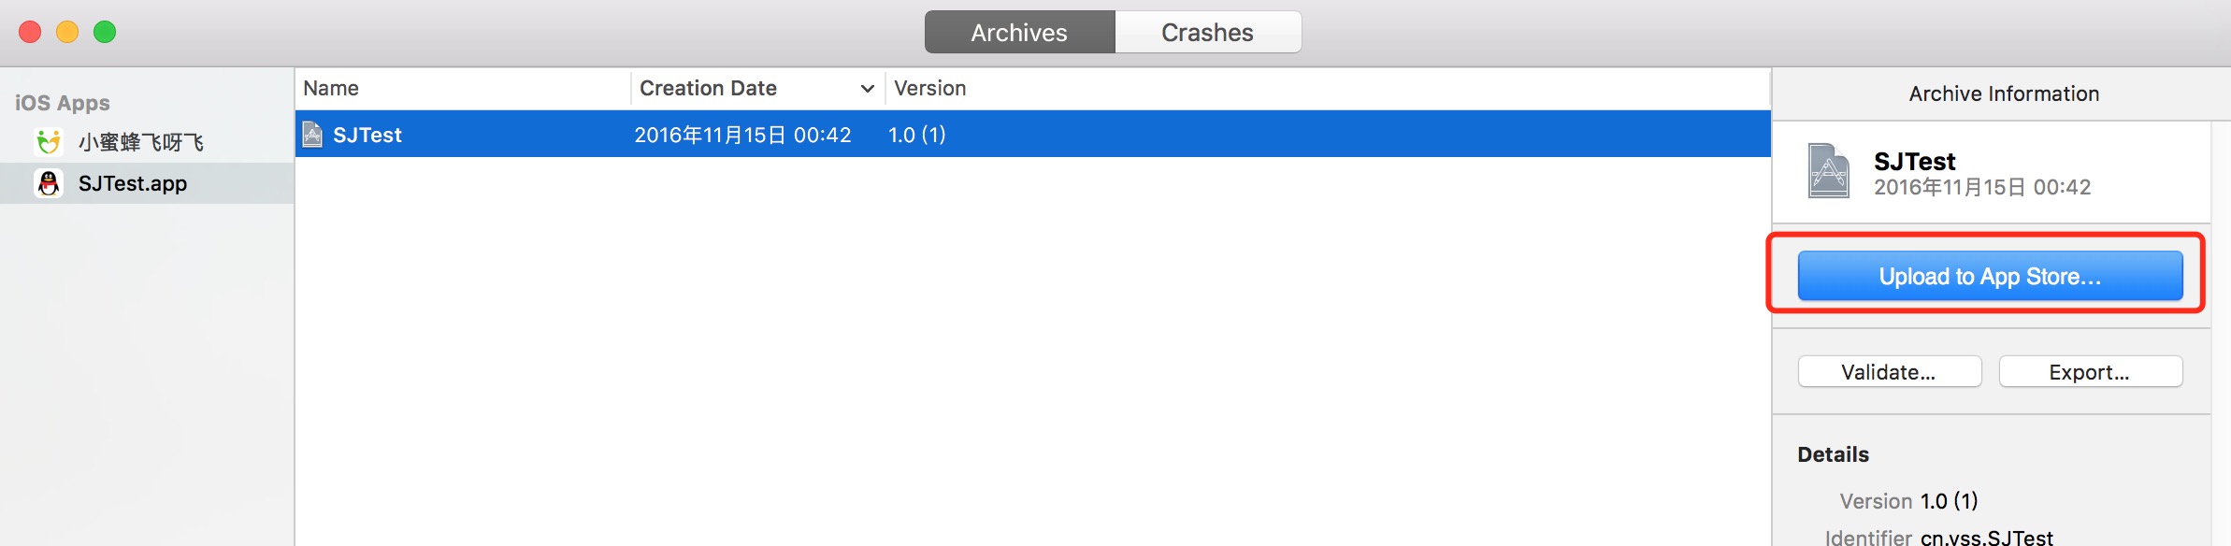The image size is (2231, 546).
Task: Sort archives by the Name column header
Action: [332, 89]
